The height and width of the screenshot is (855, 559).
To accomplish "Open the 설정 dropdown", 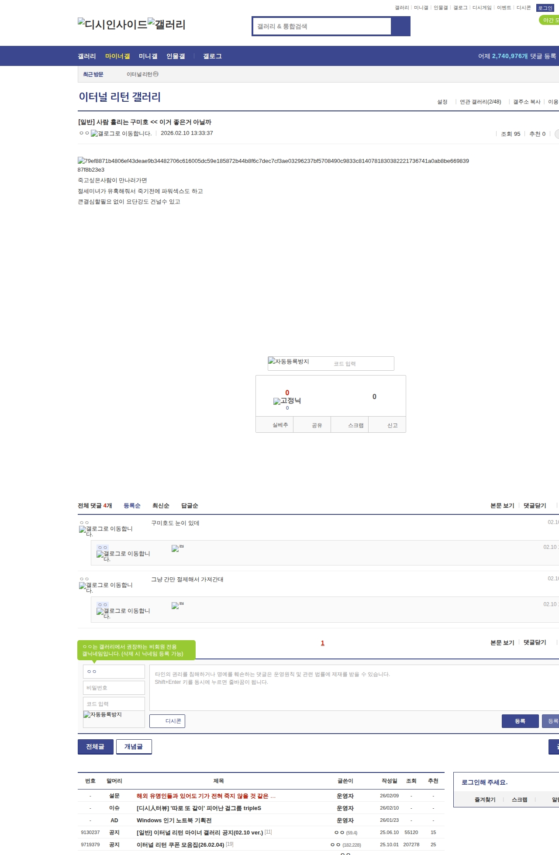I will click(442, 102).
